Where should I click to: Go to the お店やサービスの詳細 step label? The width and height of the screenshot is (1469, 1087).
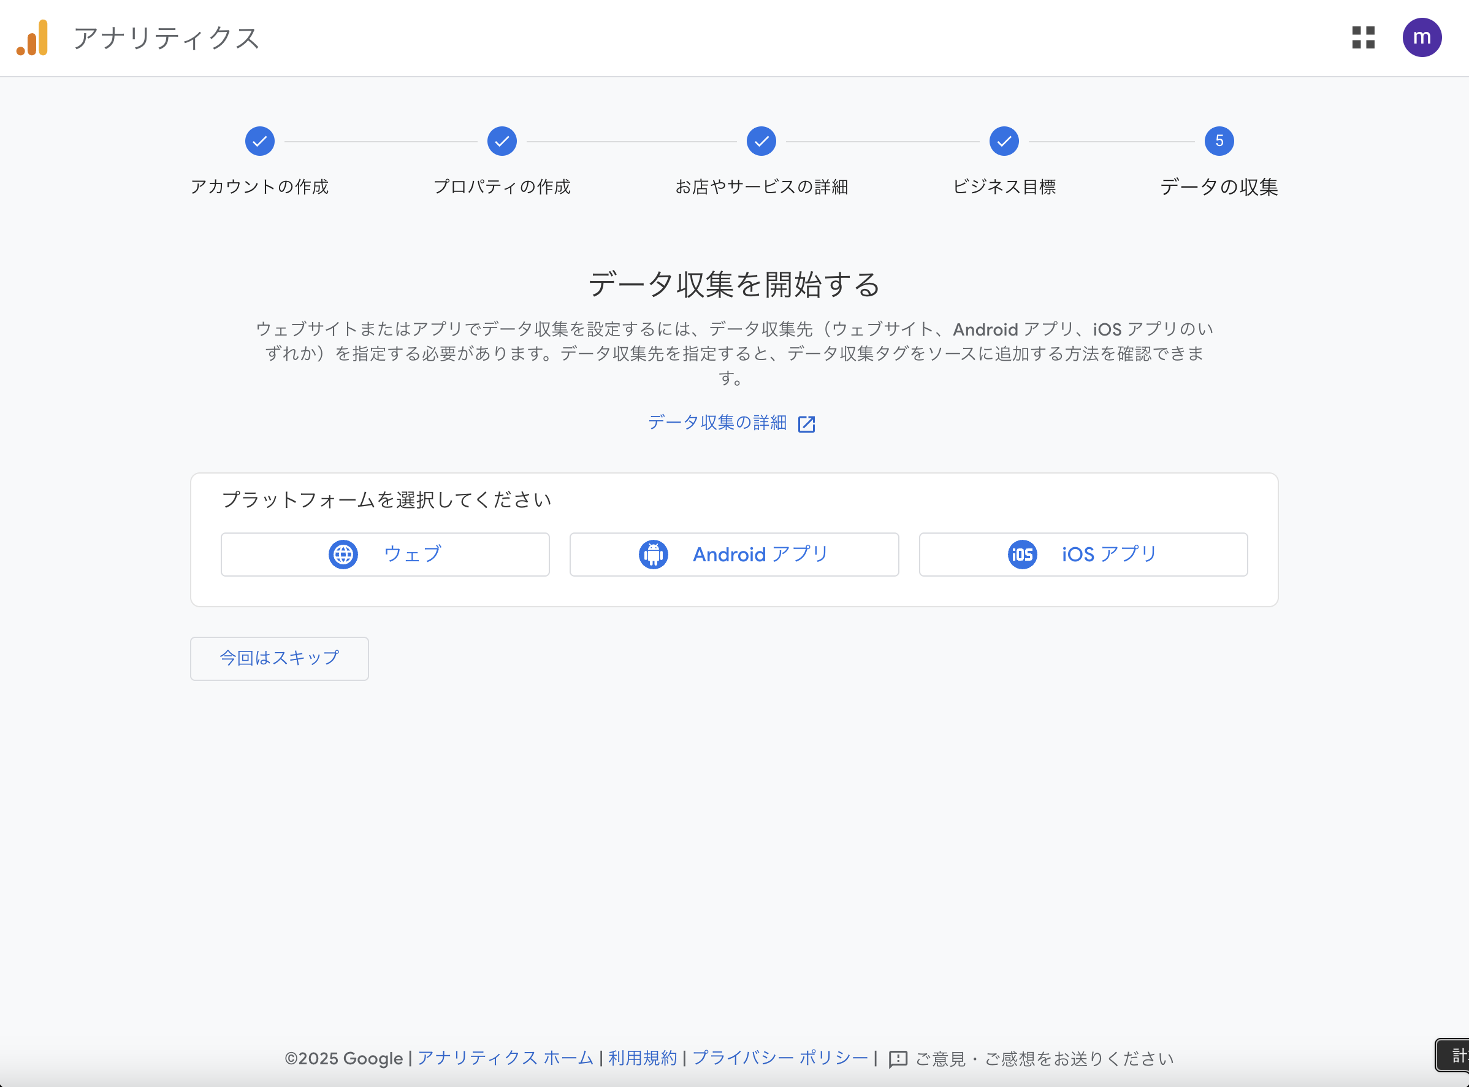(761, 187)
